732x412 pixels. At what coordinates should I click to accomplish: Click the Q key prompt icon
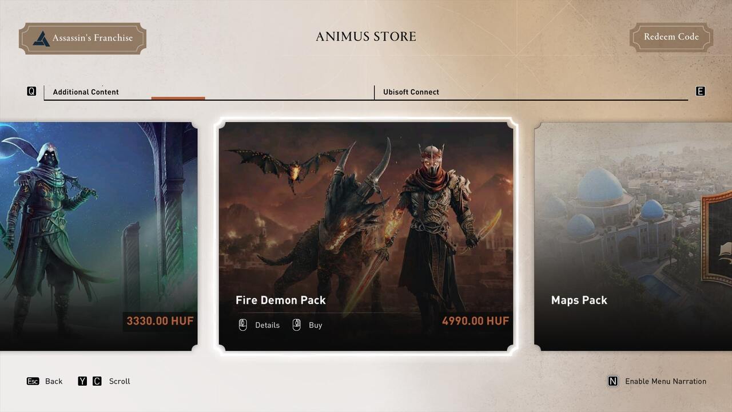click(x=31, y=91)
